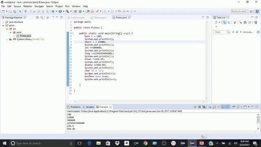
Task: Click the New Java Class green C icon
Action: click(x=80, y=11)
